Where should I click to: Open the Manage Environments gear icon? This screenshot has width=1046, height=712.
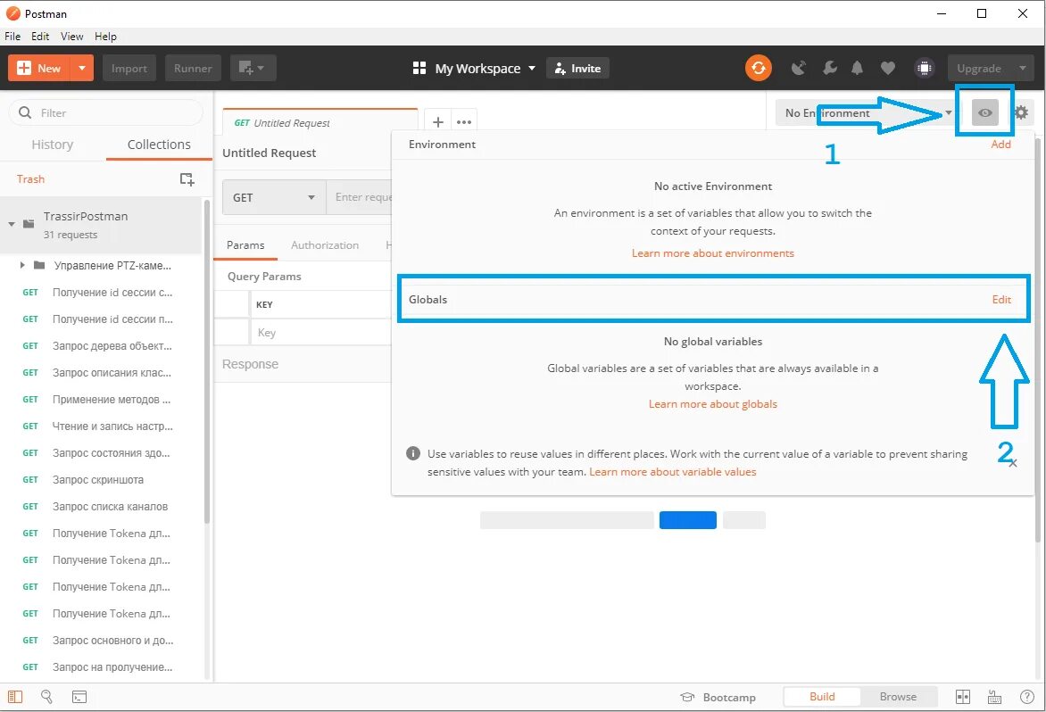coord(1021,112)
